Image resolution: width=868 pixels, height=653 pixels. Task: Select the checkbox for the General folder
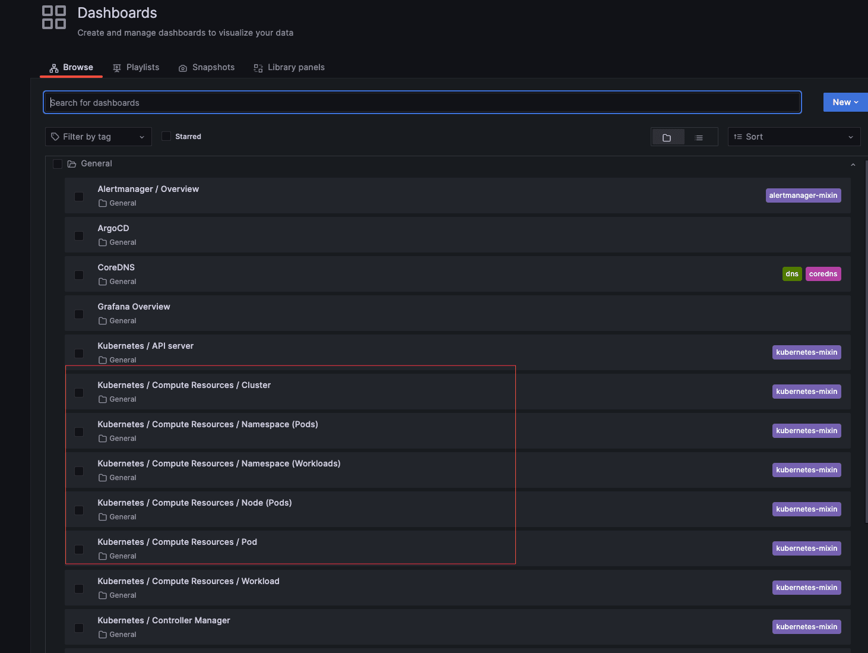pos(57,163)
